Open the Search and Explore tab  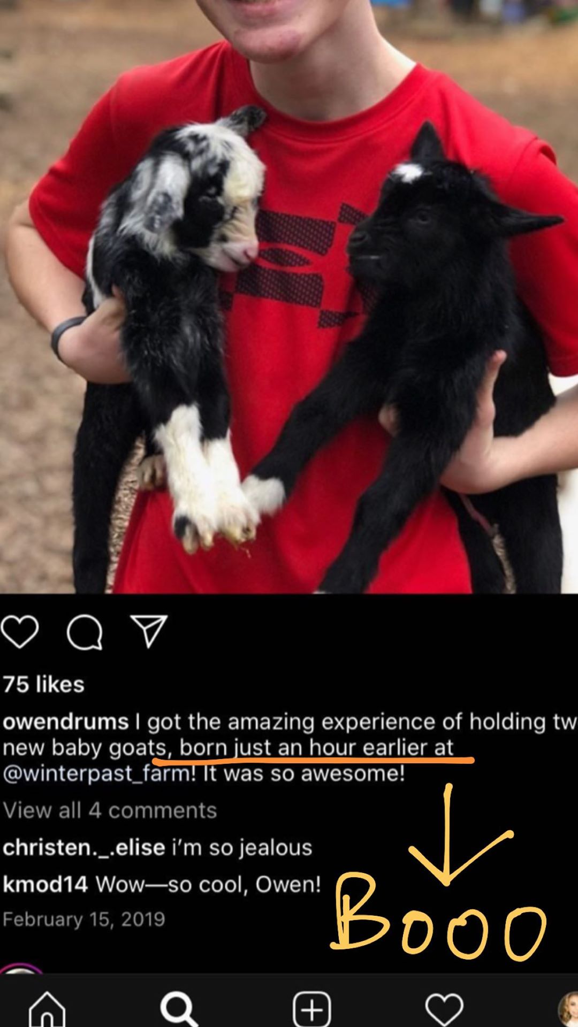[x=179, y=1009]
